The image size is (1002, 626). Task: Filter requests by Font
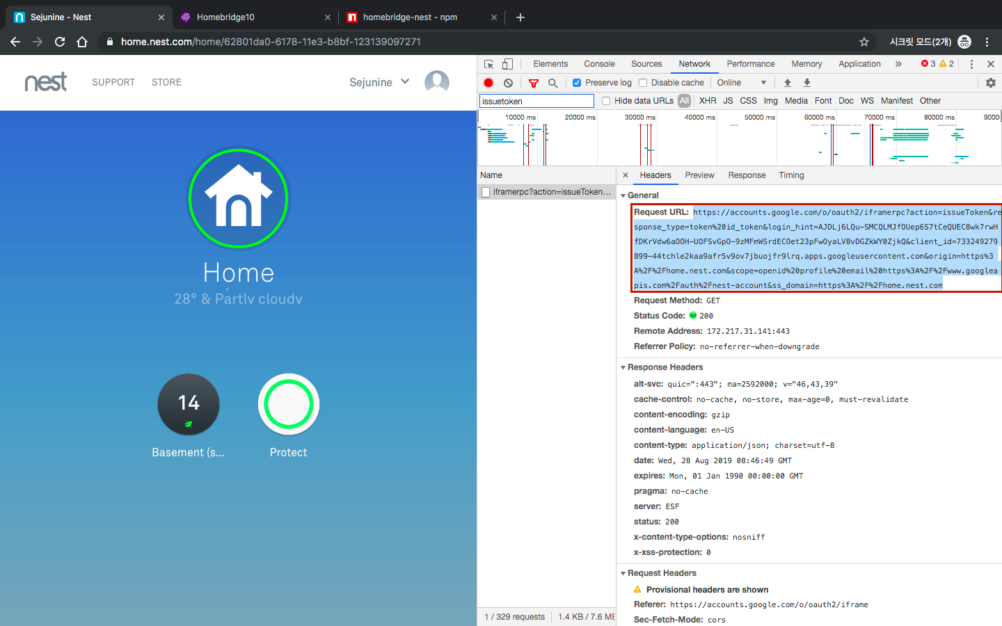click(x=823, y=101)
